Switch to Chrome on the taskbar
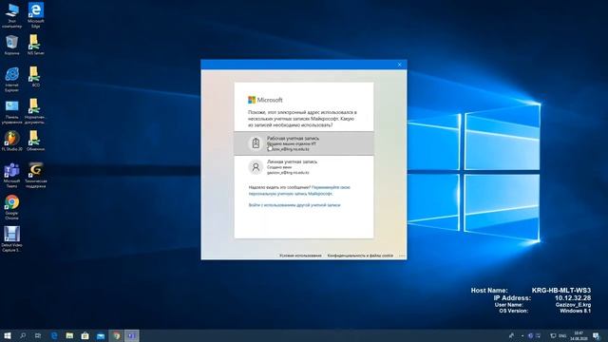Screen dimensions: 608x342 point(116,335)
